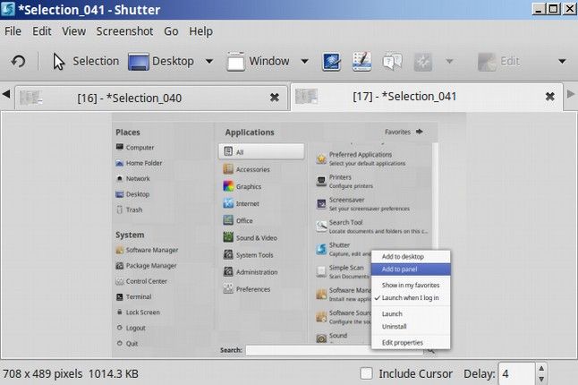
Task: Click the Preferred Applications entry
Action: tap(361, 158)
